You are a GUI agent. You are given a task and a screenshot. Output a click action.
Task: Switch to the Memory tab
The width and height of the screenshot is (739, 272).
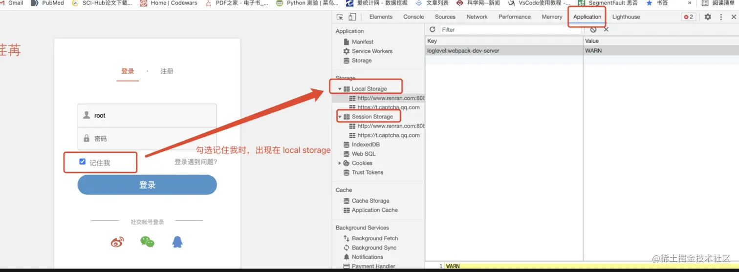point(552,17)
